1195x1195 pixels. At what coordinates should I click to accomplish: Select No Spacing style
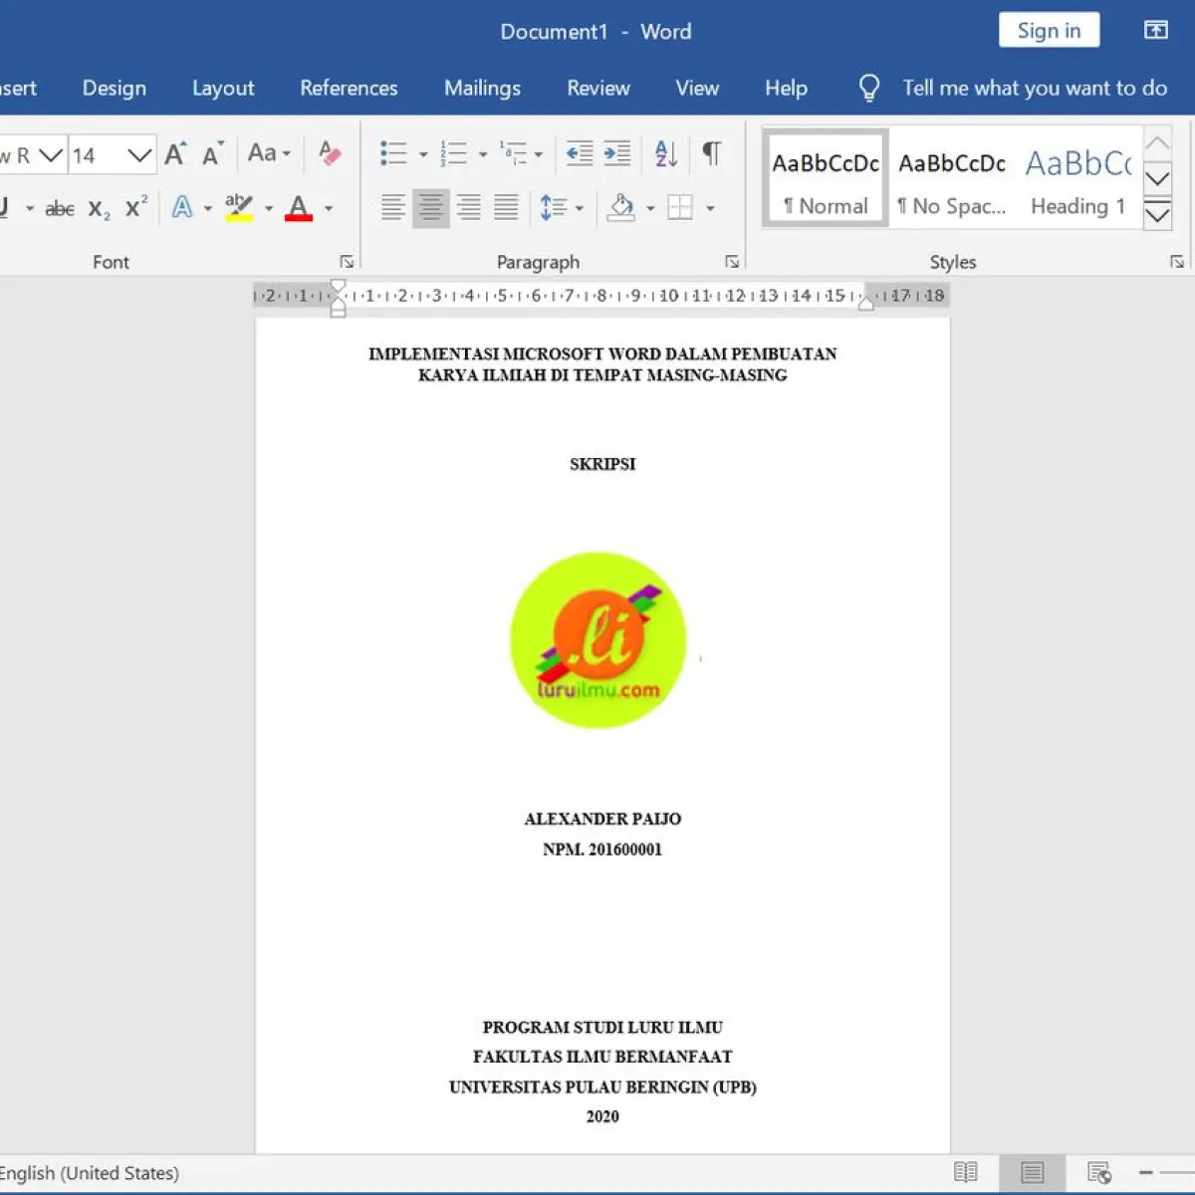952,178
